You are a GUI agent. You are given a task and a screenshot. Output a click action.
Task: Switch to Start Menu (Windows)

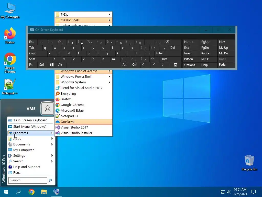click(x=31, y=127)
